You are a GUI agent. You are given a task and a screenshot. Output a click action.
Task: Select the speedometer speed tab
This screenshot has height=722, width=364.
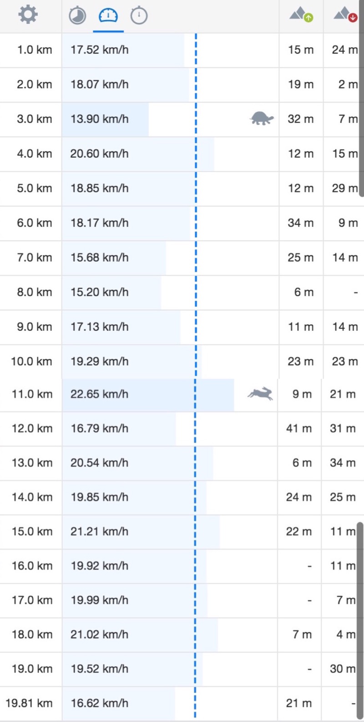(x=108, y=16)
